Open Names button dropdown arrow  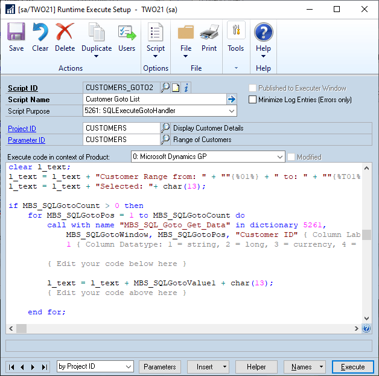point(321,366)
